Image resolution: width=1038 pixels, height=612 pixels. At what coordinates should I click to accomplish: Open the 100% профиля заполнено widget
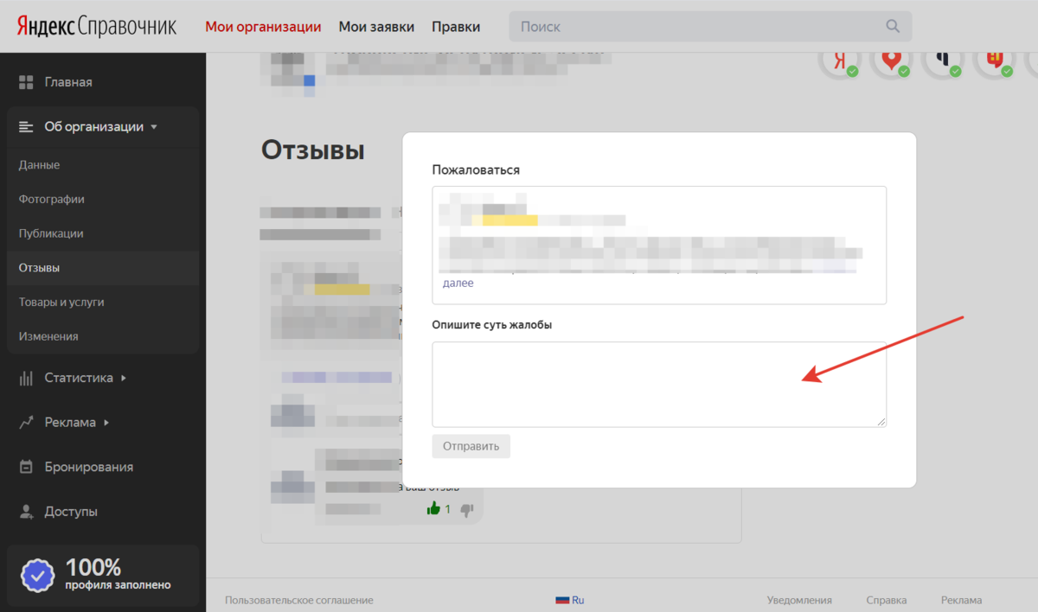coord(103,575)
